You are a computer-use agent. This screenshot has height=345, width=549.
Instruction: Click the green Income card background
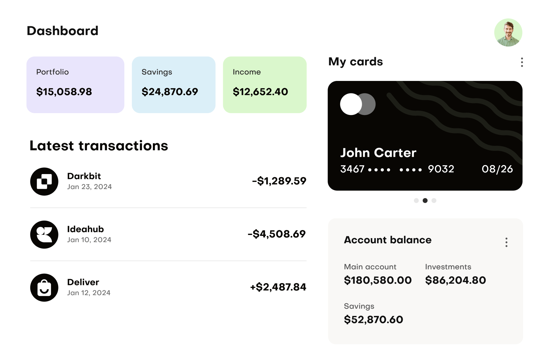264,103
